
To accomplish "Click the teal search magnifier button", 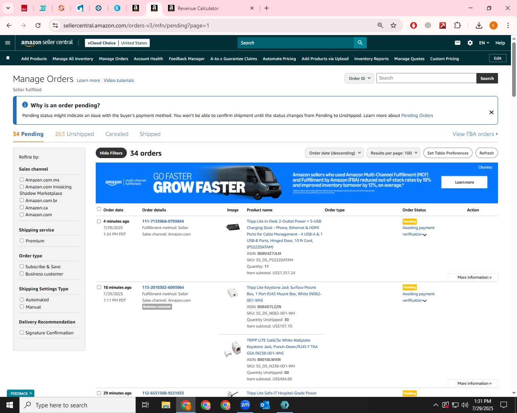I will click(360, 43).
